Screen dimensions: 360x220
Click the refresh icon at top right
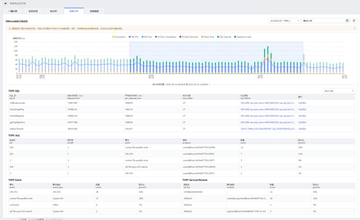tap(354, 21)
